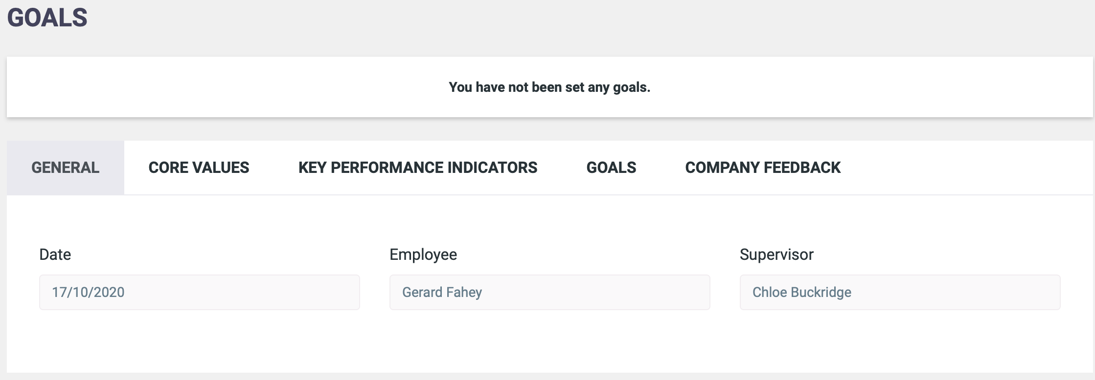Open the COMPANY FEEDBACK tab

point(763,168)
